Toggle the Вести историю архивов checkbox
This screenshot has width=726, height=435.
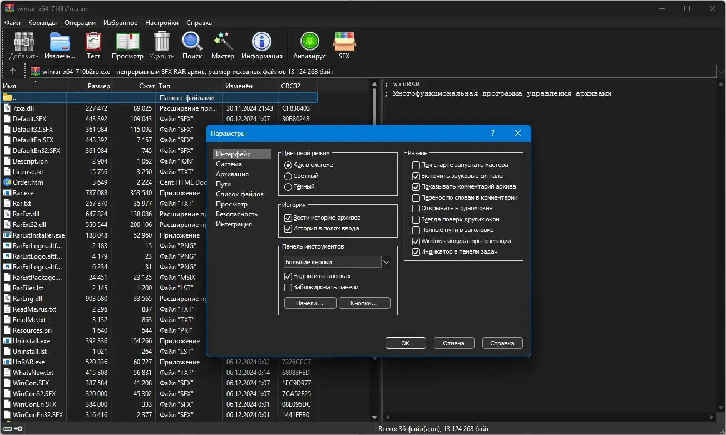point(288,217)
